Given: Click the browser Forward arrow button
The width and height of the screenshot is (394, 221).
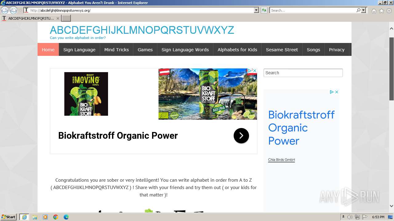Looking at the screenshot, I should click(x=13, y=10).
